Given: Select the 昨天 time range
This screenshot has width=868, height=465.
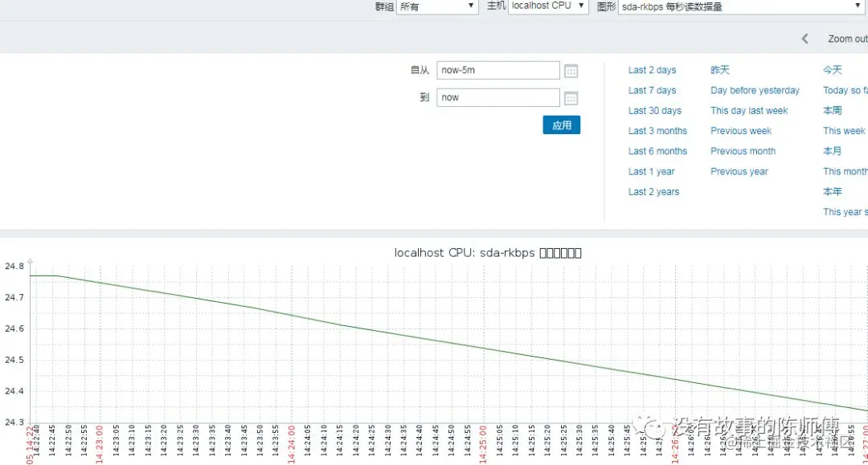Looking at the screenshot, I should tap(720, 70).
